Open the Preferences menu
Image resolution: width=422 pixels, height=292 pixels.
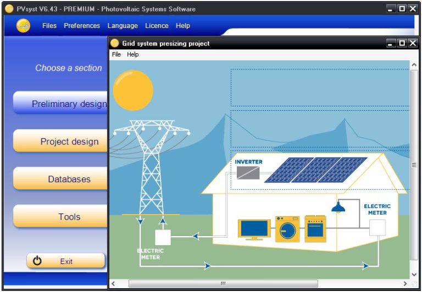pos(82,26)
